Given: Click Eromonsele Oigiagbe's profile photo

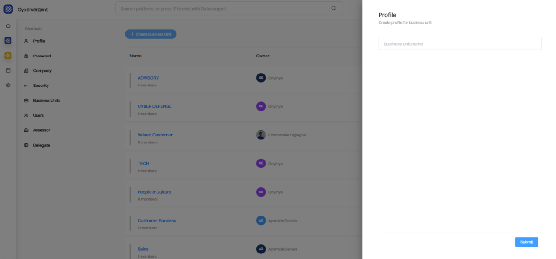Looking at the screenshot, I should click(x=261, y=135).
